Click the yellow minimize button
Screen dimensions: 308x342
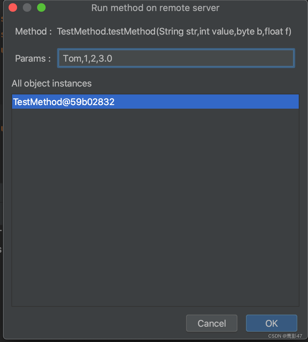point(27,7)
